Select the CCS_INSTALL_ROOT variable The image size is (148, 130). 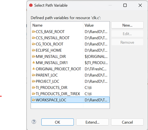(70, 38)
